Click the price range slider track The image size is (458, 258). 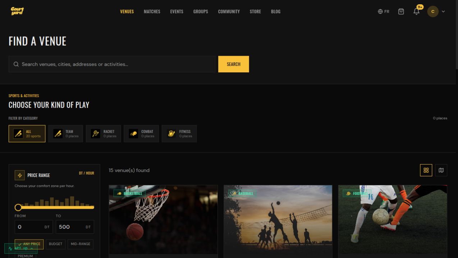click(x=54, y=207)
